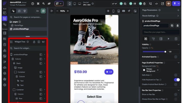Expand Route Settings chevron
The image size is (183, 103).
click(x=178, y=16)
